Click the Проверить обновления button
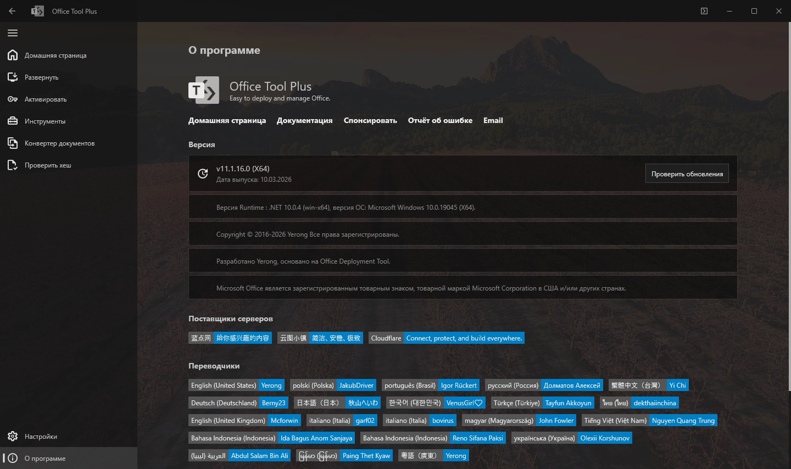This screenshot has width=791, height=469. 687,174
